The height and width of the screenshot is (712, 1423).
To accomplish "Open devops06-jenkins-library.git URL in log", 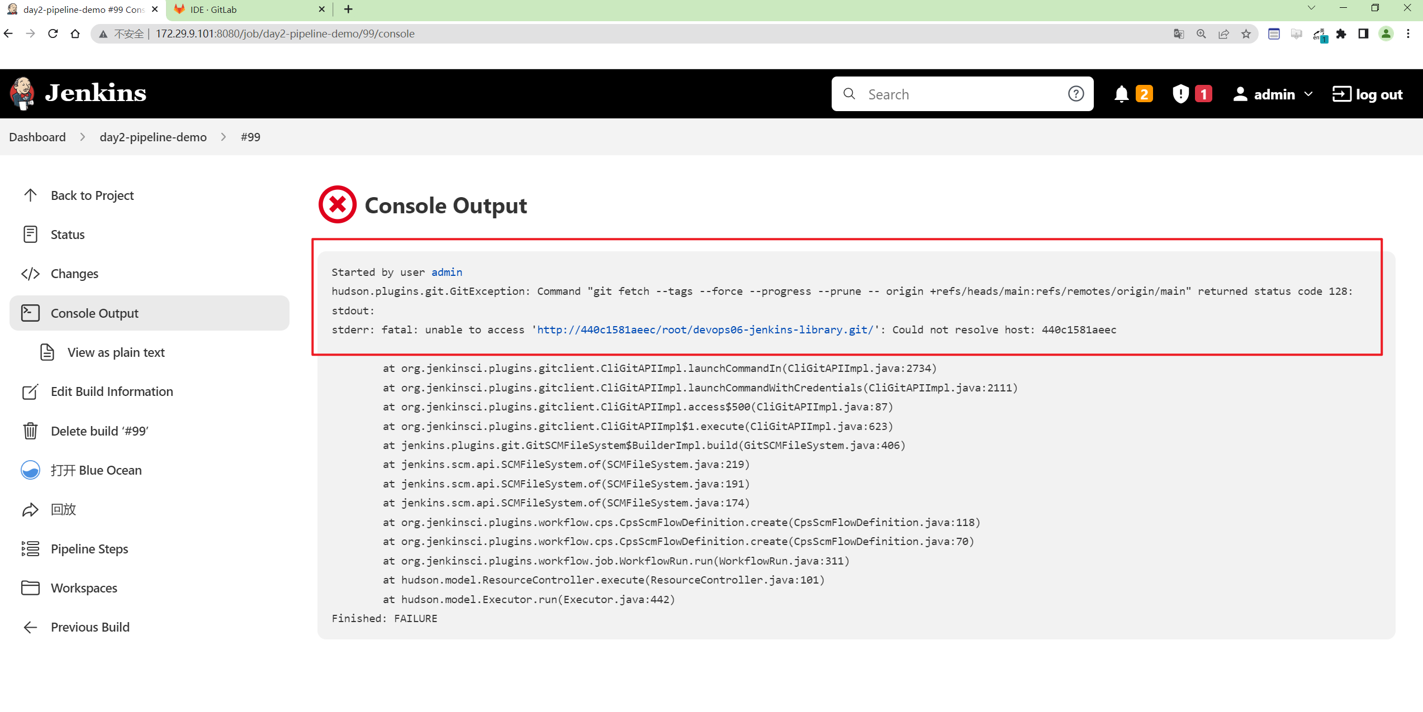I will coord(705,330).
